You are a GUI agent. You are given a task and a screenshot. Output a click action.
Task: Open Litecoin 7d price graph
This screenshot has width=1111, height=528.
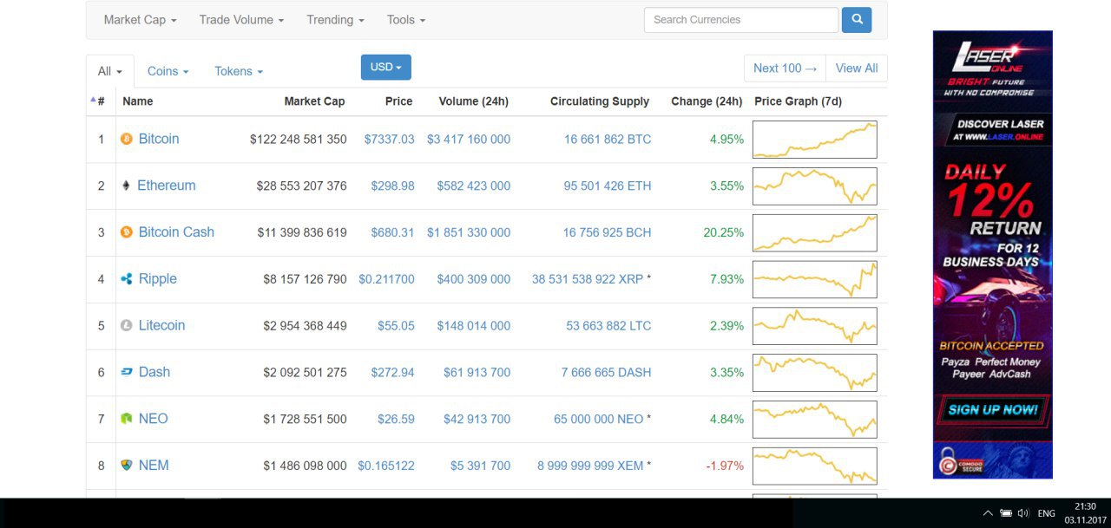815,326
